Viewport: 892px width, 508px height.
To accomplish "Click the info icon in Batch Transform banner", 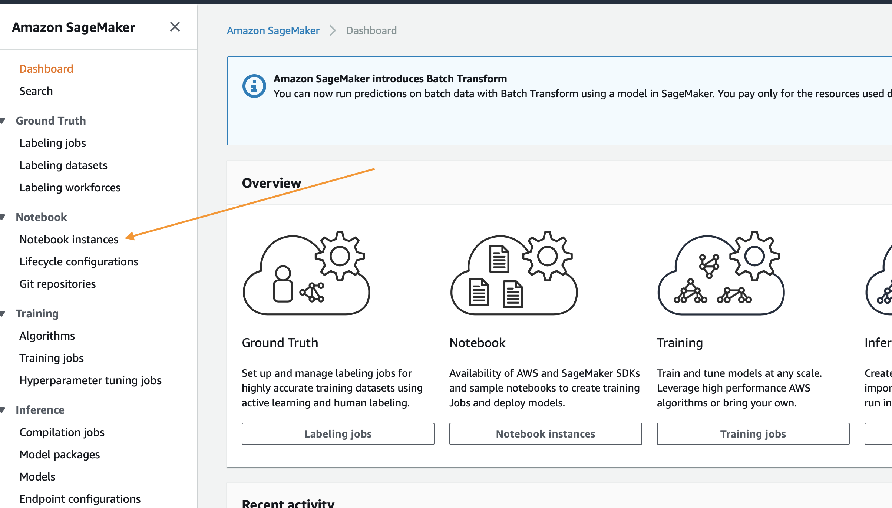I will pyautogui.click(x=254, y=86).
